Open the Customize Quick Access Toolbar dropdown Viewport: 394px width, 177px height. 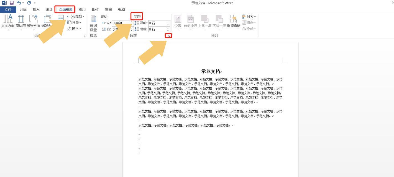[x=35, y=3]
